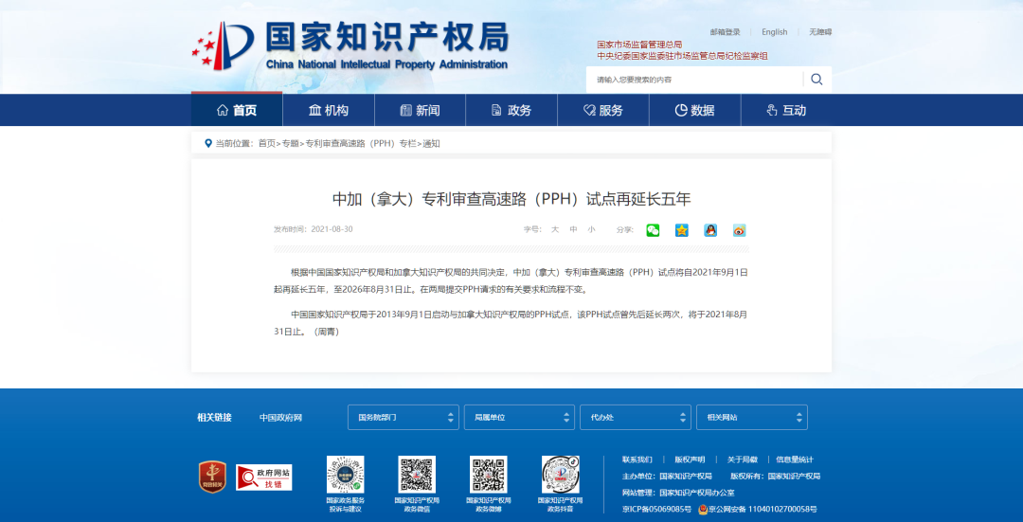Click the search input field
1023x522 pixels.
tap(694, 80)
